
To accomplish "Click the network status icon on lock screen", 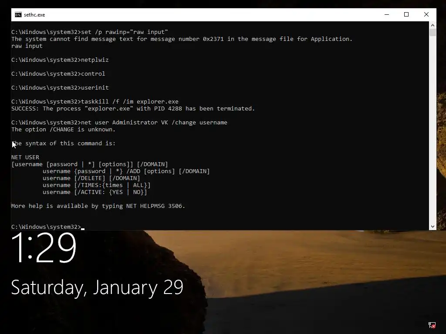I will click(432, 325).
